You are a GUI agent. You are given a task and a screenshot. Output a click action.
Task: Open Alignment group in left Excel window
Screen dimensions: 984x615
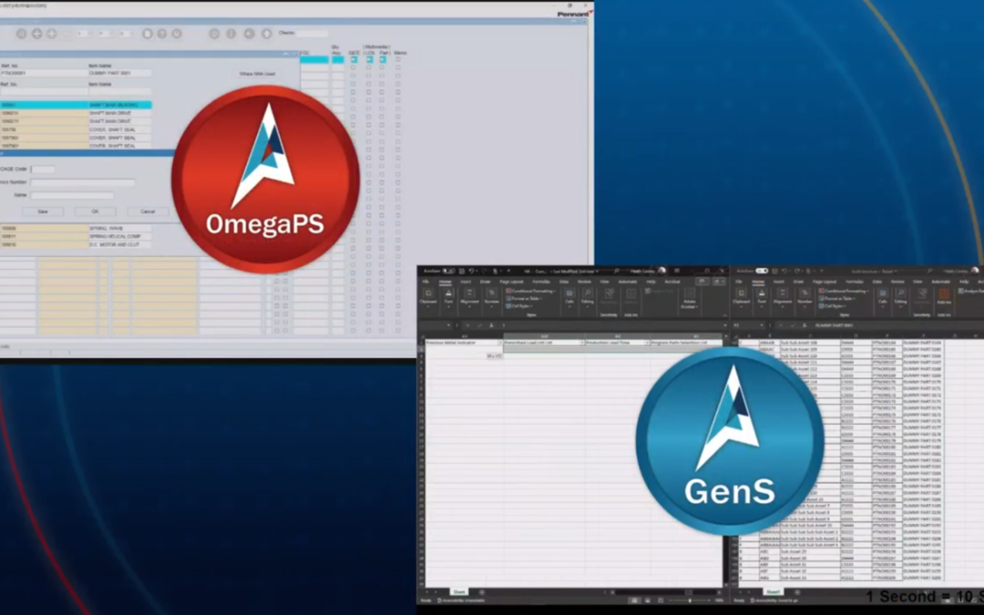coord(469,296)
